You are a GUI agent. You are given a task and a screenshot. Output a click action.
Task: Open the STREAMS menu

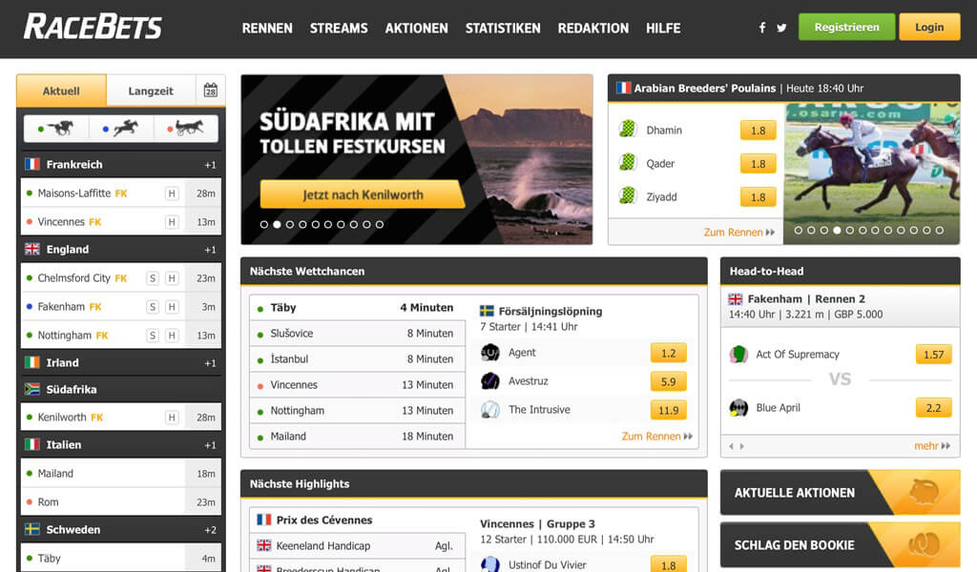tap(339, 28)
